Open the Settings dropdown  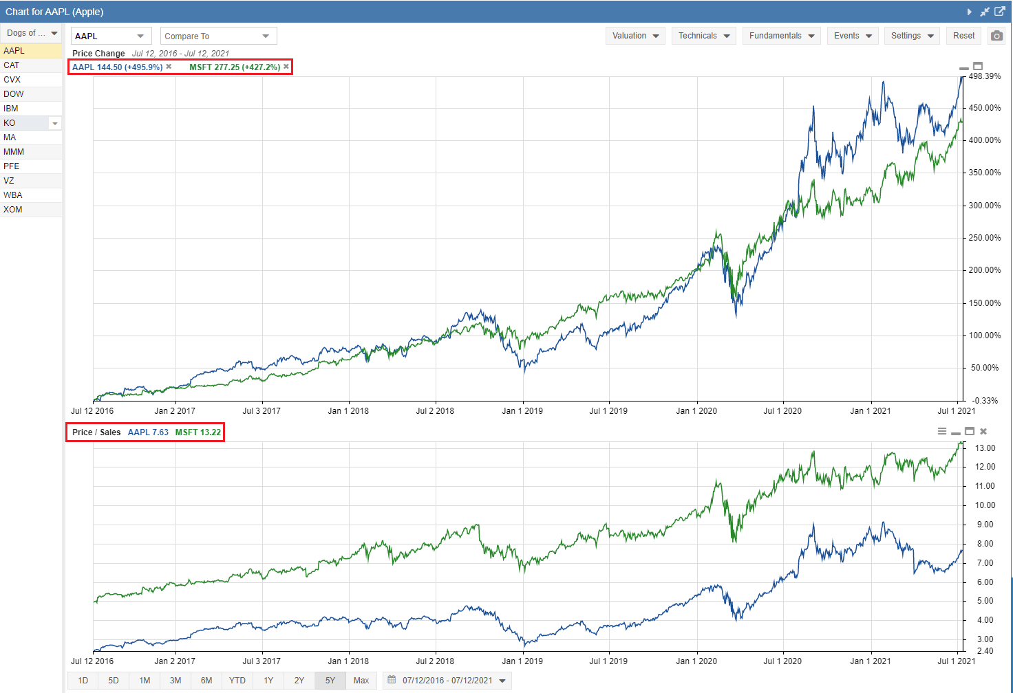point(912,36)
